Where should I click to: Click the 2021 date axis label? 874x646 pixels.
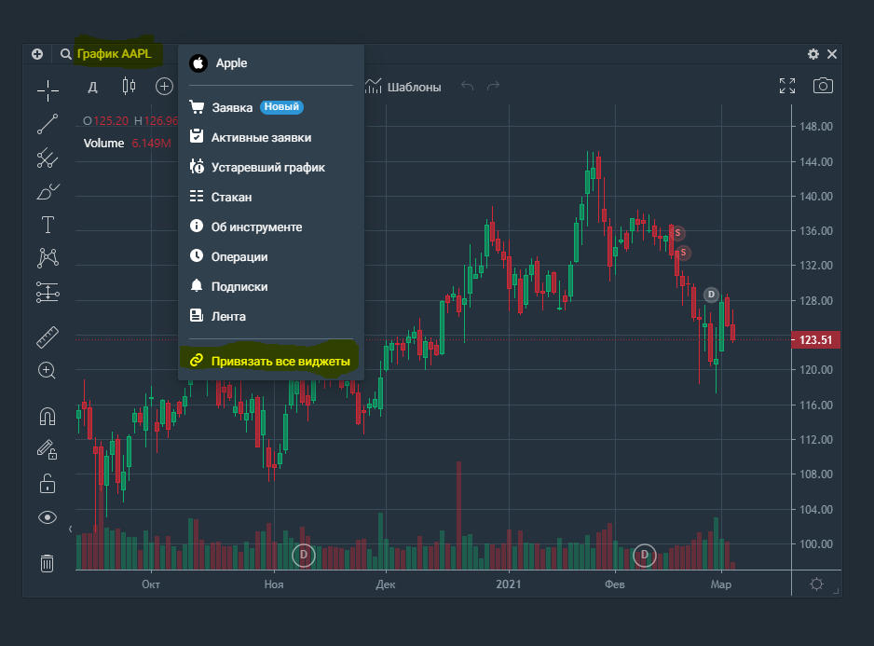pyautogui.click(x=509, y=584)
